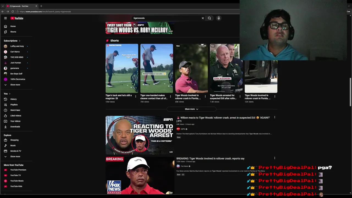
Task: Expand the Shorts shelf with Show more
Action: coord(191,109)
